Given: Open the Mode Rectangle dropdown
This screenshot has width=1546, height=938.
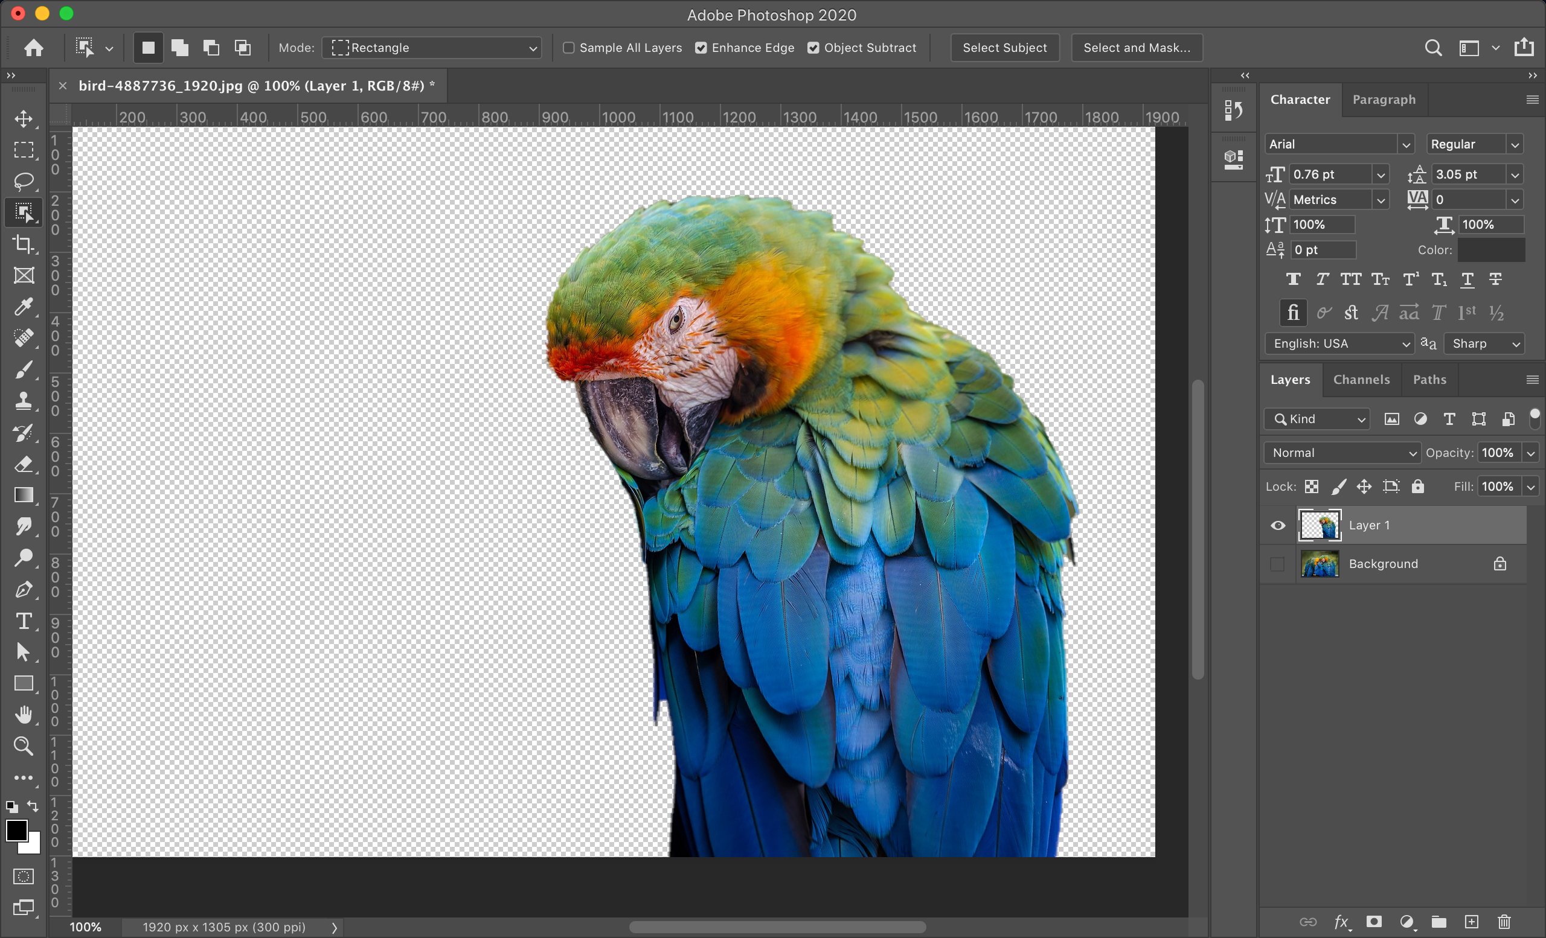Looking at the screenshot, I should pos(432,48).
